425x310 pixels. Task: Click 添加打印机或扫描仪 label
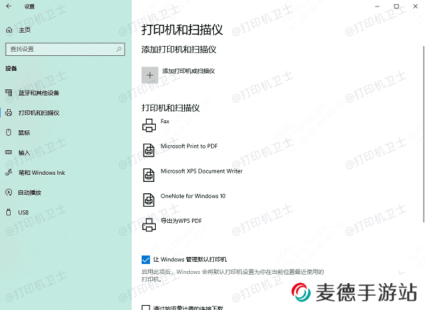(x=188, y=71)
